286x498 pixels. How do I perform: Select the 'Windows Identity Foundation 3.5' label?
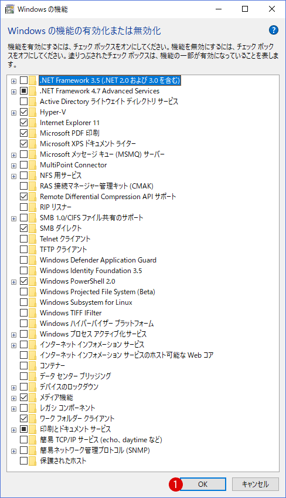pyautogui.click(x=91, y=271)
